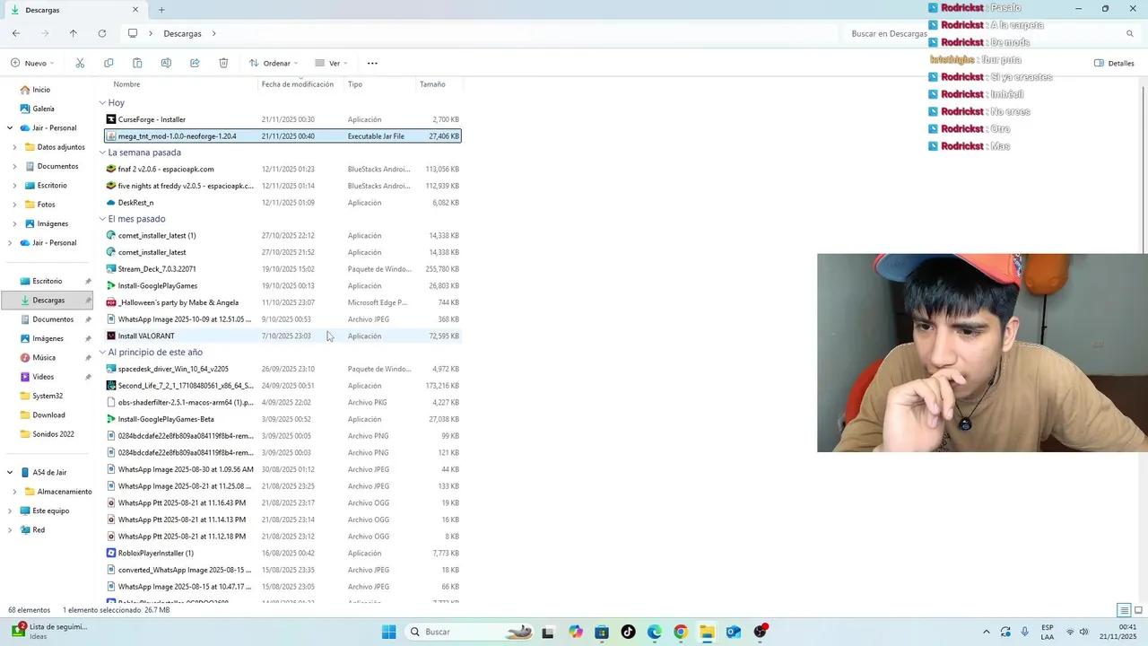The image size is (1148, 646).
Task: Select Inicio in the sidebar
Action: tap(41, 90)
